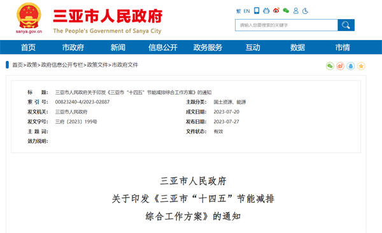Open the 政务服务 navigation menu
Viewport: 382px width, 233px height.
pos(208,48)
